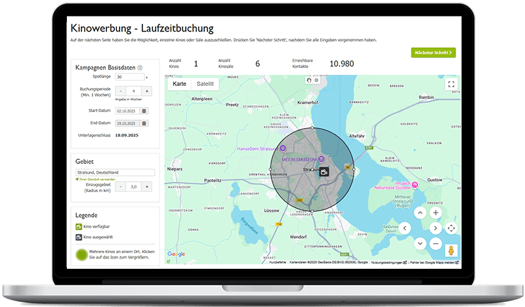Select the Street View pegman

point(451,251)
